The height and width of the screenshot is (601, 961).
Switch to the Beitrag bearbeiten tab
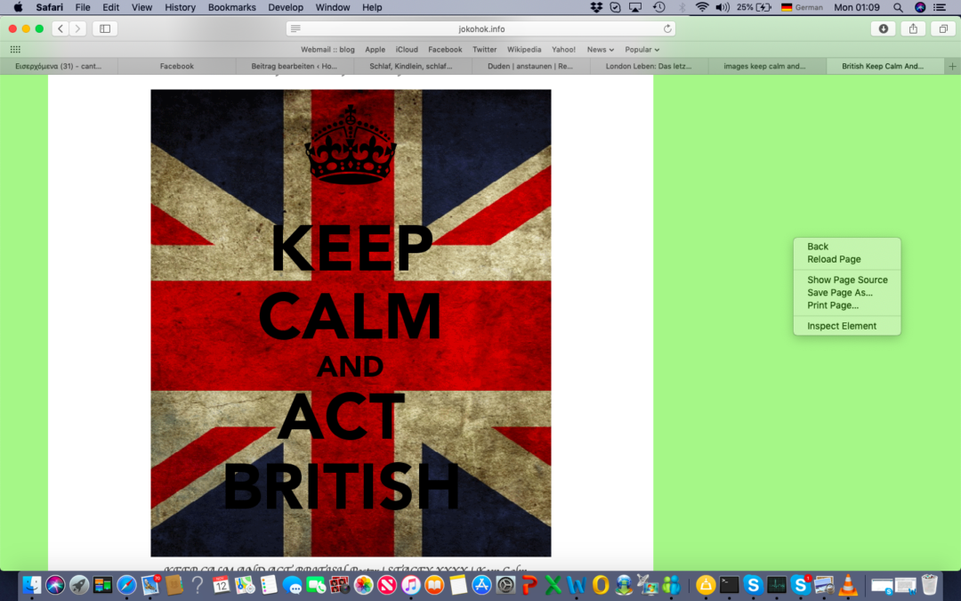(x=294, y=66)
